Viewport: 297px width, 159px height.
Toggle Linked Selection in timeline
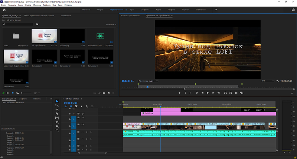pos(76,106)
